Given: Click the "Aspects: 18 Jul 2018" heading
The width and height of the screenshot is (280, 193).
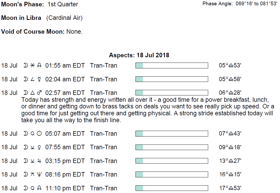Looking at the screenshot, I should pos(139,55).
